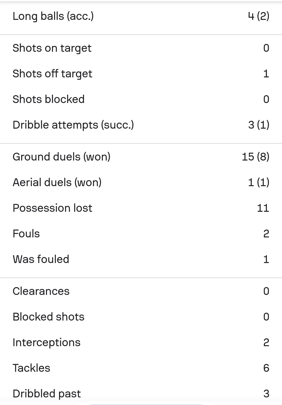Image resolution: width=282 pixels, height=405 pixels.
Task: Select the Dribble attempts (succ.) label
Action: click(x=73, y=125)
